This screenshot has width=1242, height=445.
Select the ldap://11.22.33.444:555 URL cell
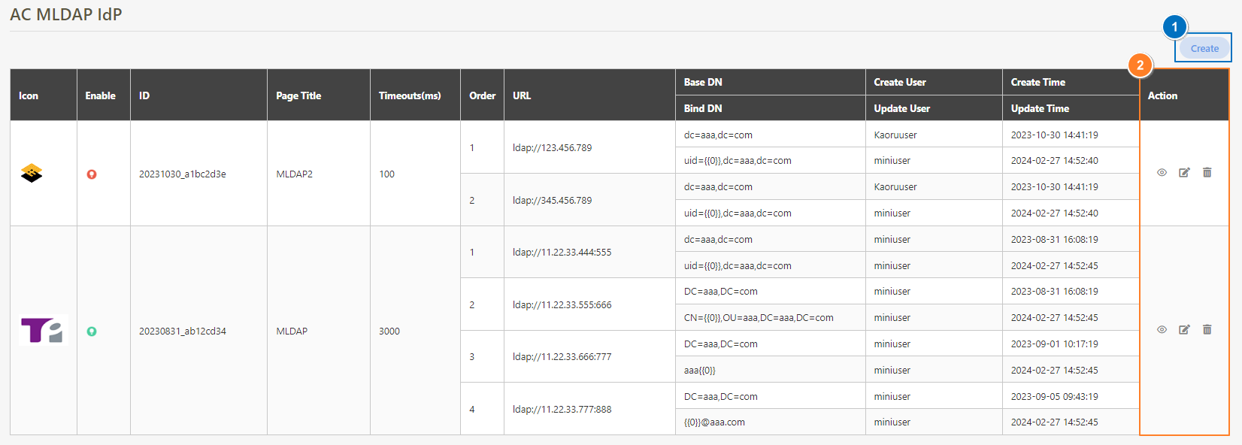[x=562, y=253]
